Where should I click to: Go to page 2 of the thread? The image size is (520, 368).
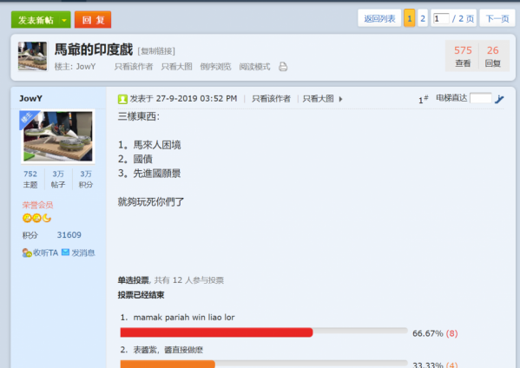(x=423, y=18)
